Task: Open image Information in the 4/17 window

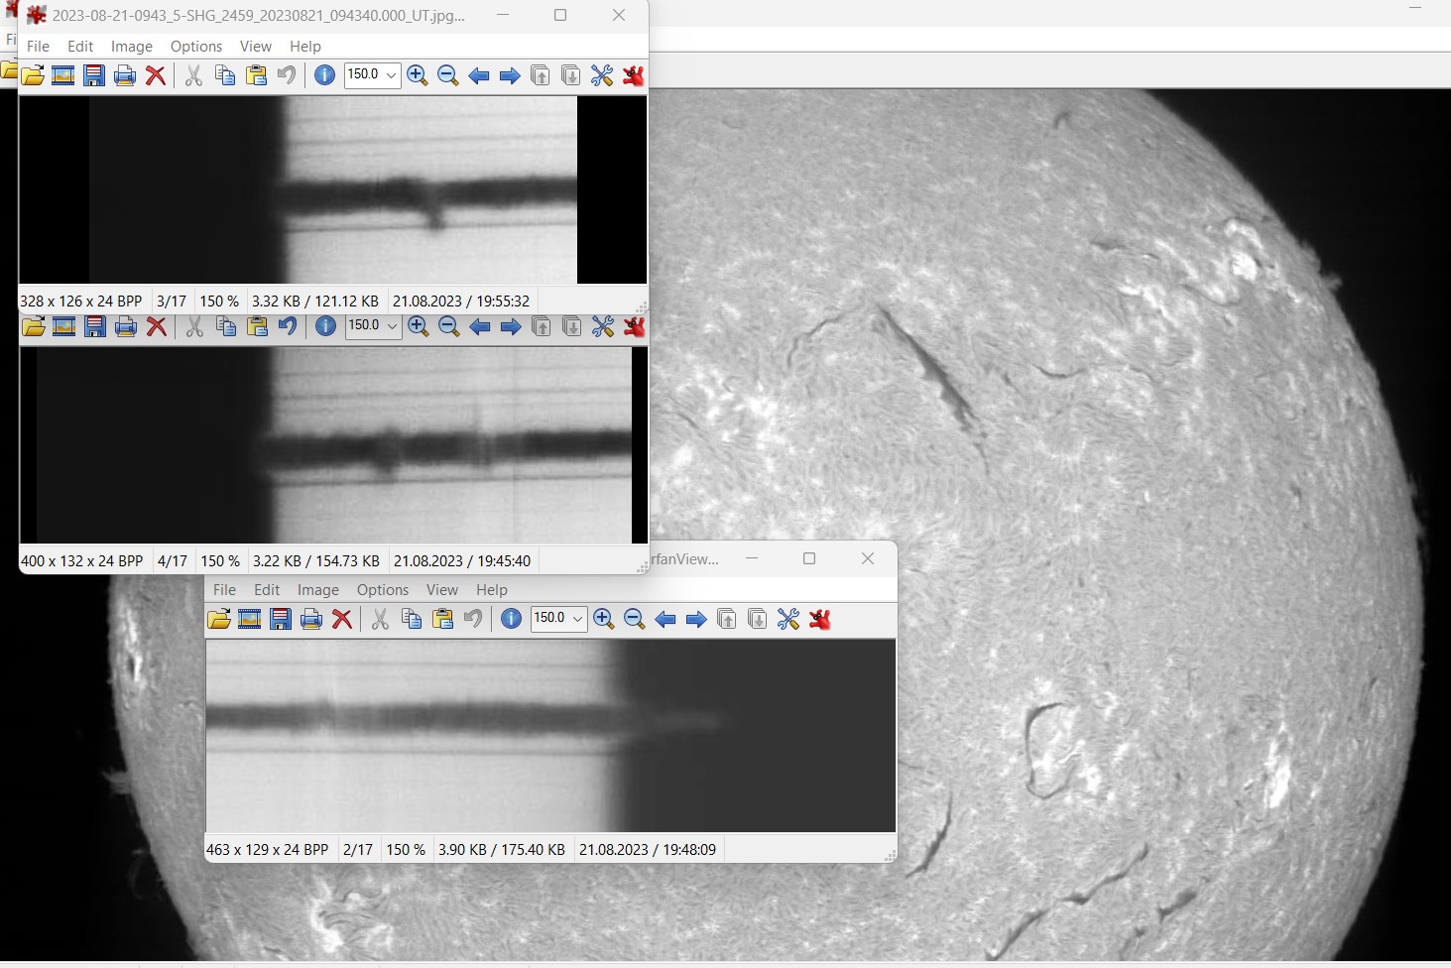Action: point(325,326)
